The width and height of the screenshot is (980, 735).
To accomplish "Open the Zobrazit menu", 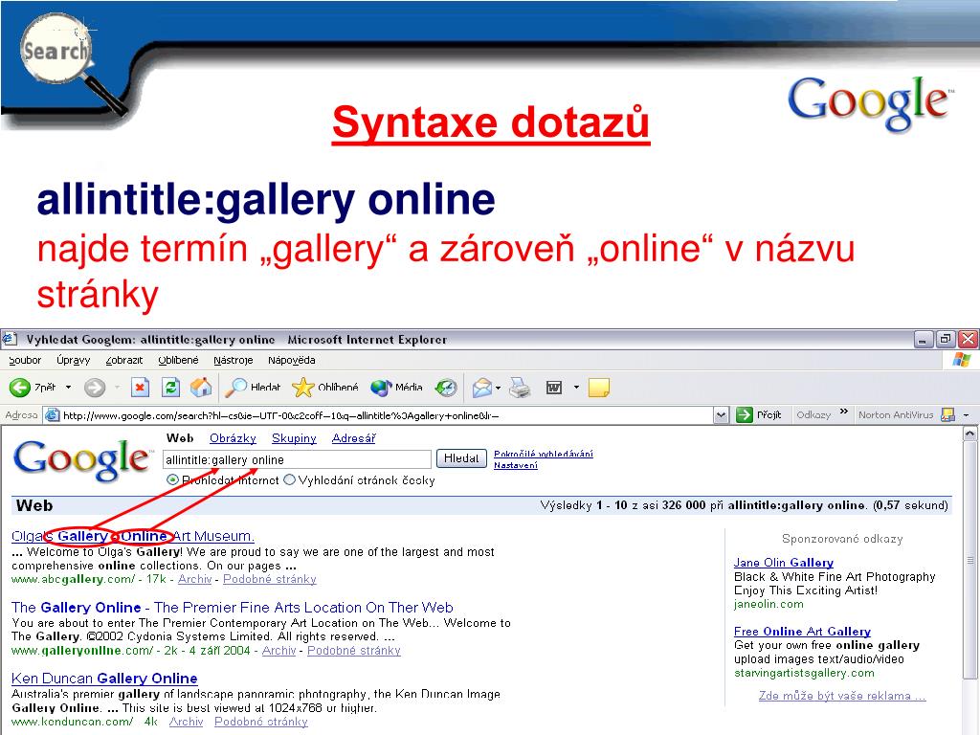I will tap(124, 360).
